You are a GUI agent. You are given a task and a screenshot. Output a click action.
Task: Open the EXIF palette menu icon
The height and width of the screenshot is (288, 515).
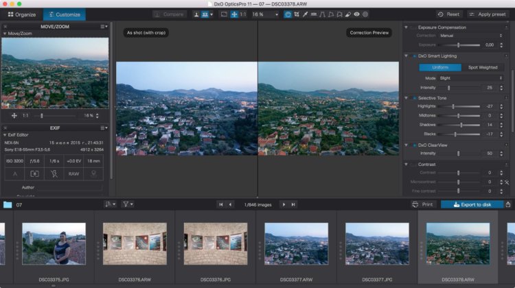[x=104, y=128]
